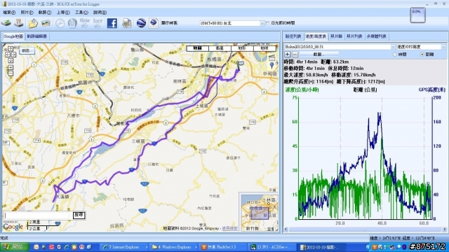Click the 衛星 satellite map type button
This screenshot has width=449, height=252.
[220, 48]
